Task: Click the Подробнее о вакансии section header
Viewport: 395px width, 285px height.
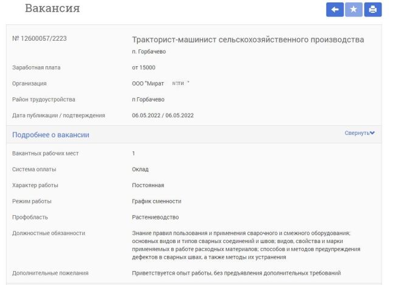Action: (50, 135)
